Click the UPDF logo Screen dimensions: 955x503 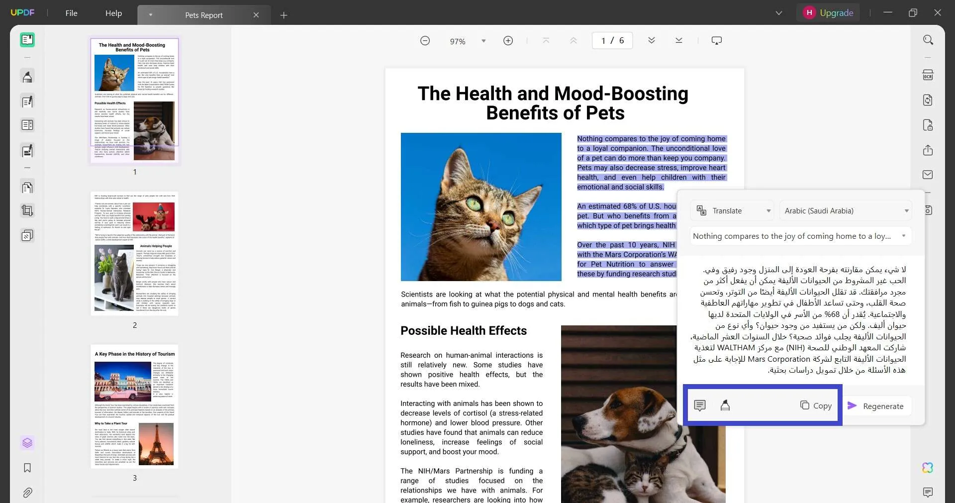coord(22,12)
